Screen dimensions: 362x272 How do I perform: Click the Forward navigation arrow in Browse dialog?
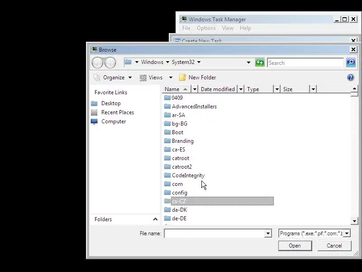pos(110,63)
